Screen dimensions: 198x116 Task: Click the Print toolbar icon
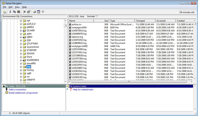34,12
